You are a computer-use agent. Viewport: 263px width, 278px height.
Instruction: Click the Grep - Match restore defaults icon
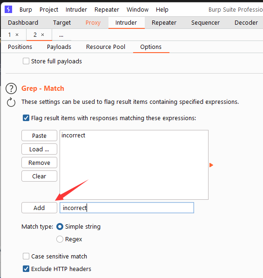[x=11, y=102]
